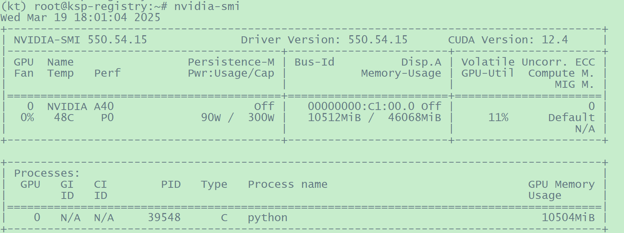The image size is (624, 233).
Task: Click the Bus-Id column header
Action: (x=314, y=62)
